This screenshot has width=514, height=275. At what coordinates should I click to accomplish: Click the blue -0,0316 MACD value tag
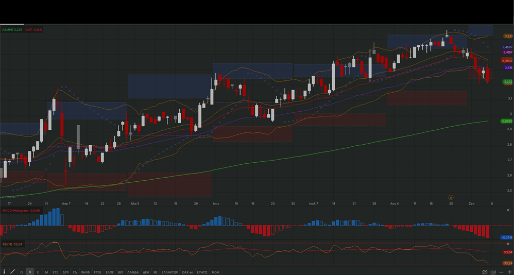pos(507,237)
